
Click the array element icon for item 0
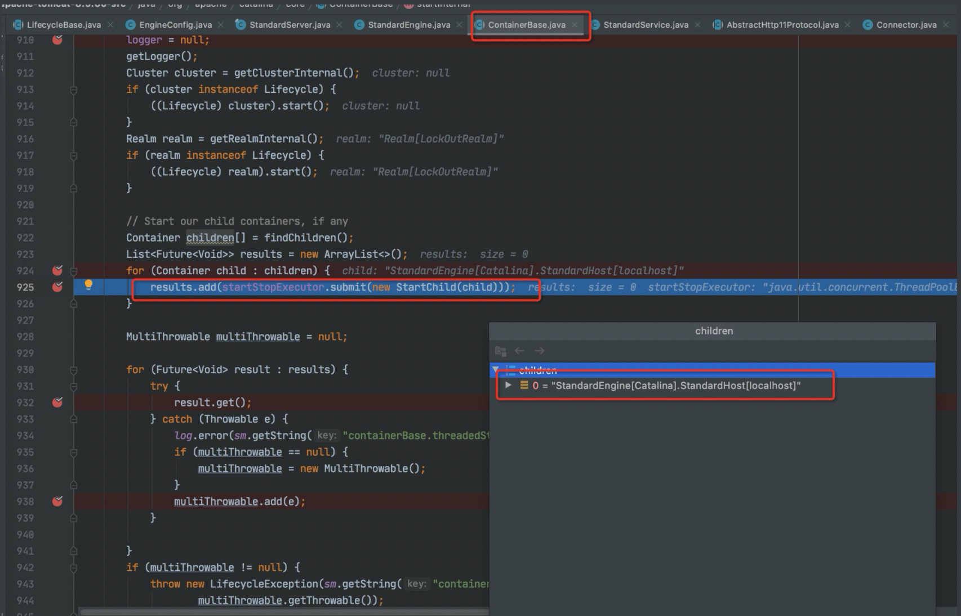pos(524,385)
